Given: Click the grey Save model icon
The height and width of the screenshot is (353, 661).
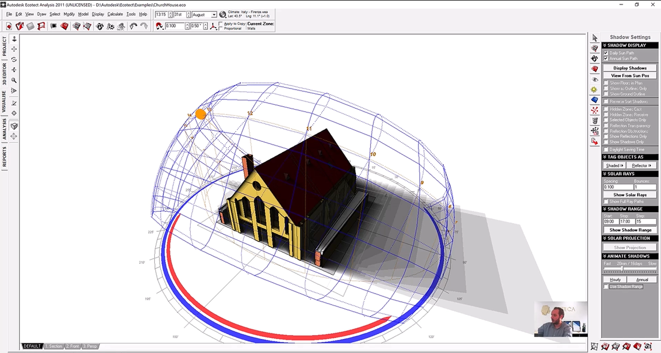Looking at the screenshot, I should pyautogui.click(x=31, y=26).
